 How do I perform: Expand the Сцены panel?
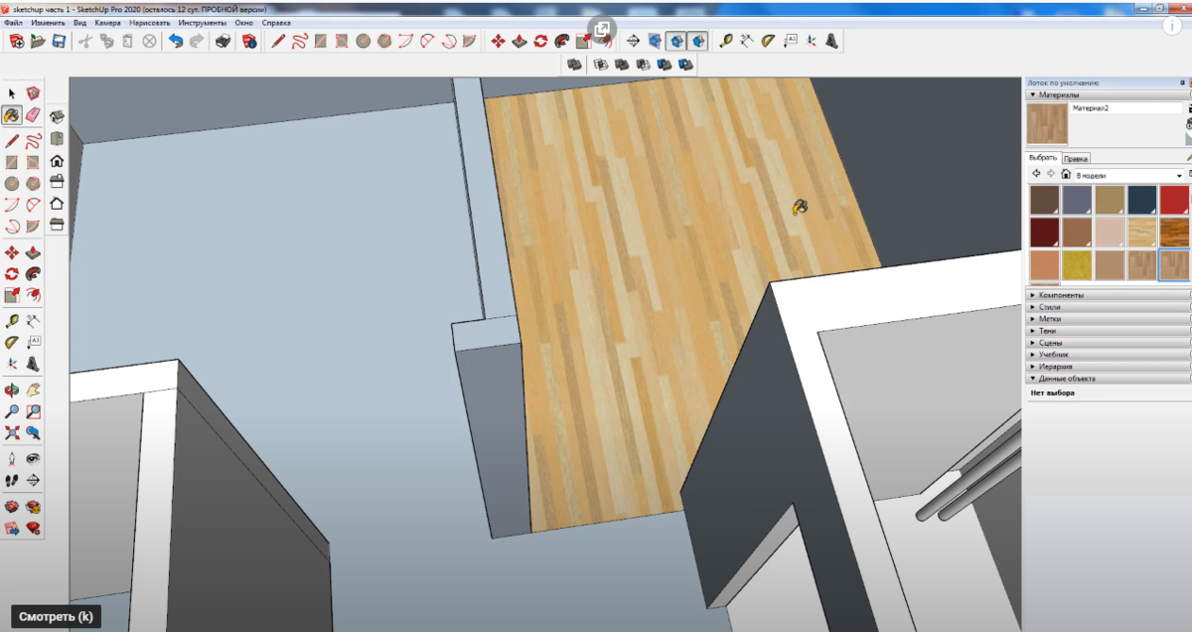(1109, 343)
